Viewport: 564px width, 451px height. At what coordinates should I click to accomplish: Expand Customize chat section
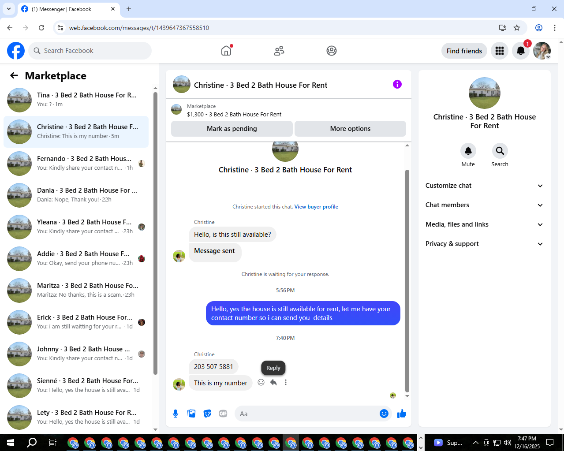(x=485, y=186)
